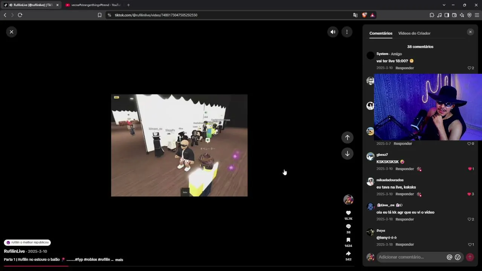Open the Brave Leo AI sparkle icon

click(x=462, y=15)
